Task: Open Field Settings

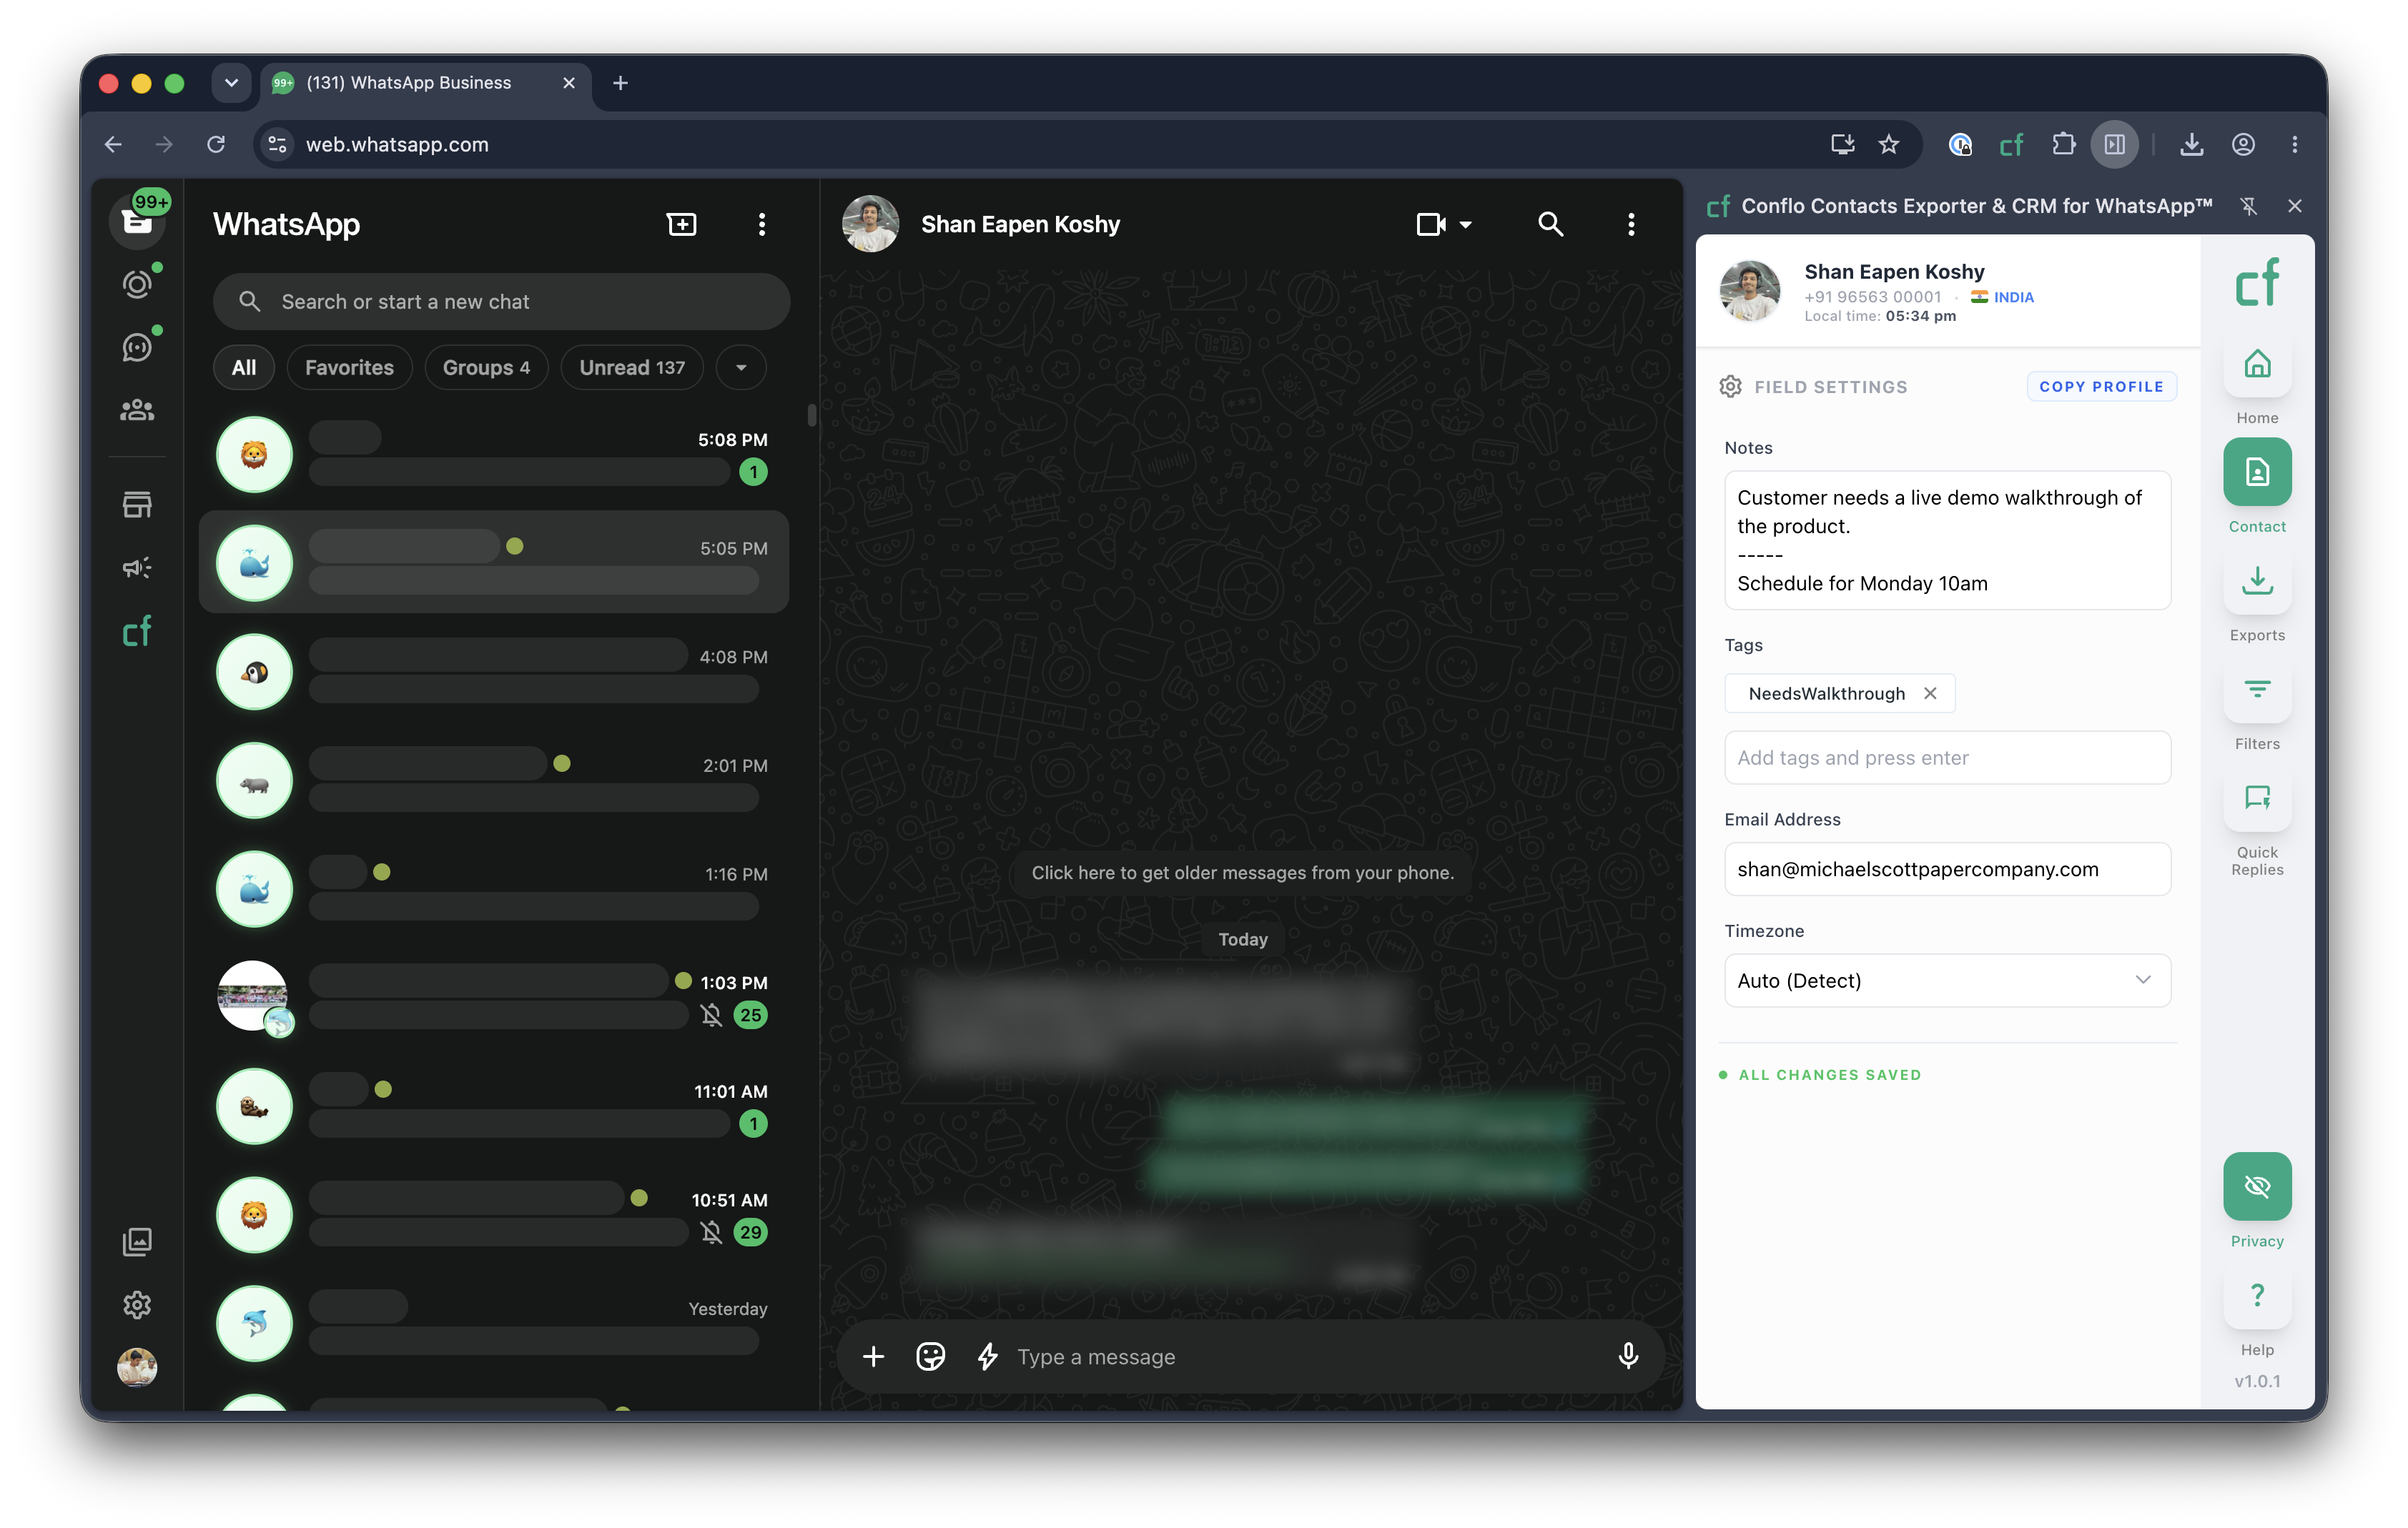Action: 1812,387
